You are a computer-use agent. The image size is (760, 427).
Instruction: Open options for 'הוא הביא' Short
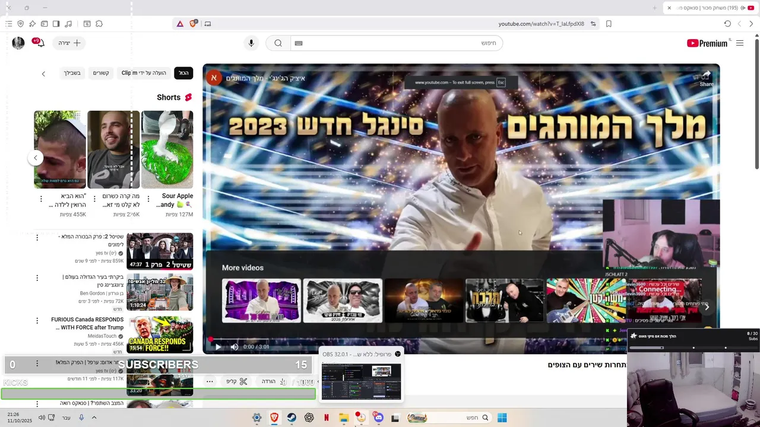tap(41, 200)
